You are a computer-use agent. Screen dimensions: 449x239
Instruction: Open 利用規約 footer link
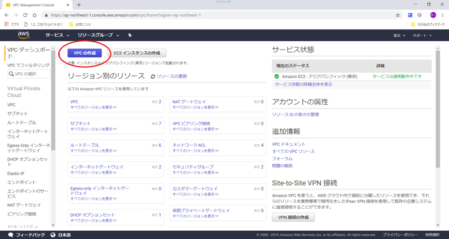point(432,235)
